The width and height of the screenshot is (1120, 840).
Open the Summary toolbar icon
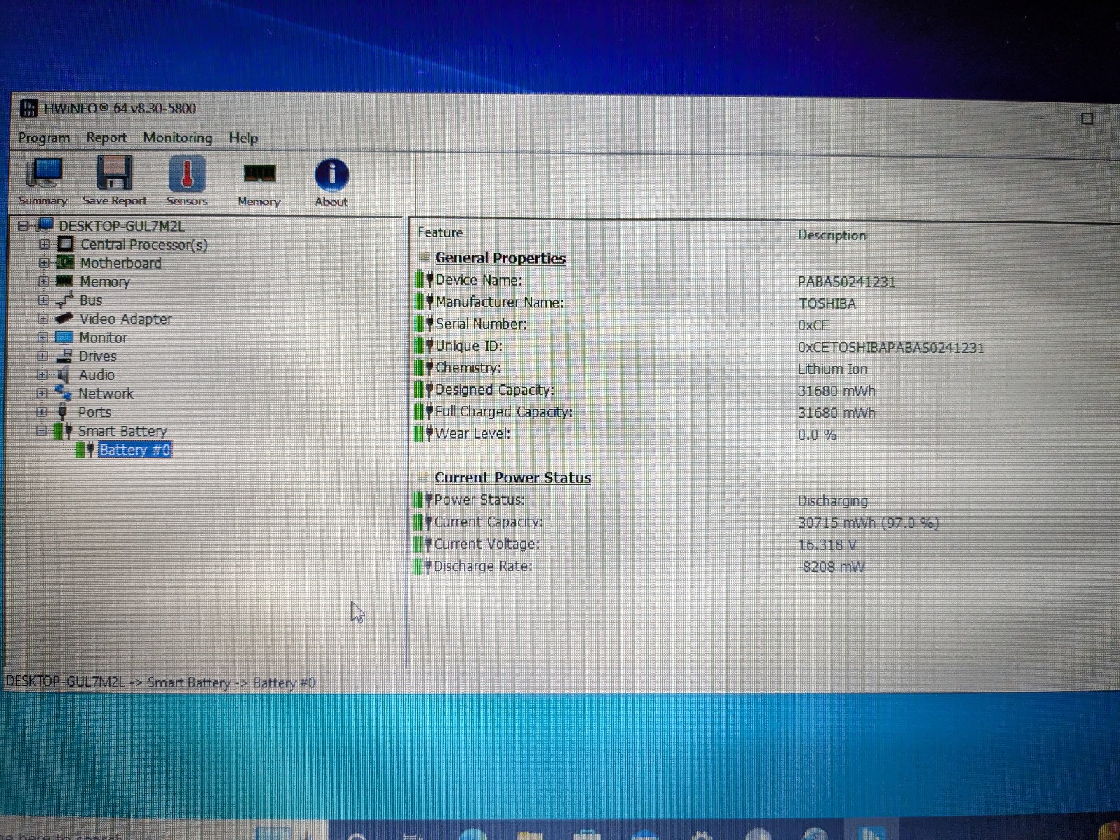point(43,173)
